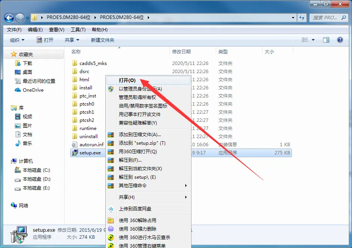The width and height of the screenshot is (352, 248).
Task: Click the 打开 toolbar button
Action: (45, 40)
